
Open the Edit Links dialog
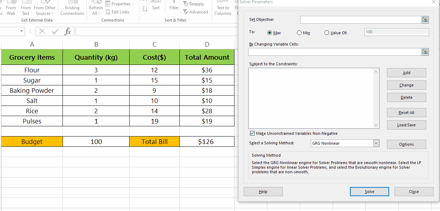pyautogui.click(x=118, y=12)
